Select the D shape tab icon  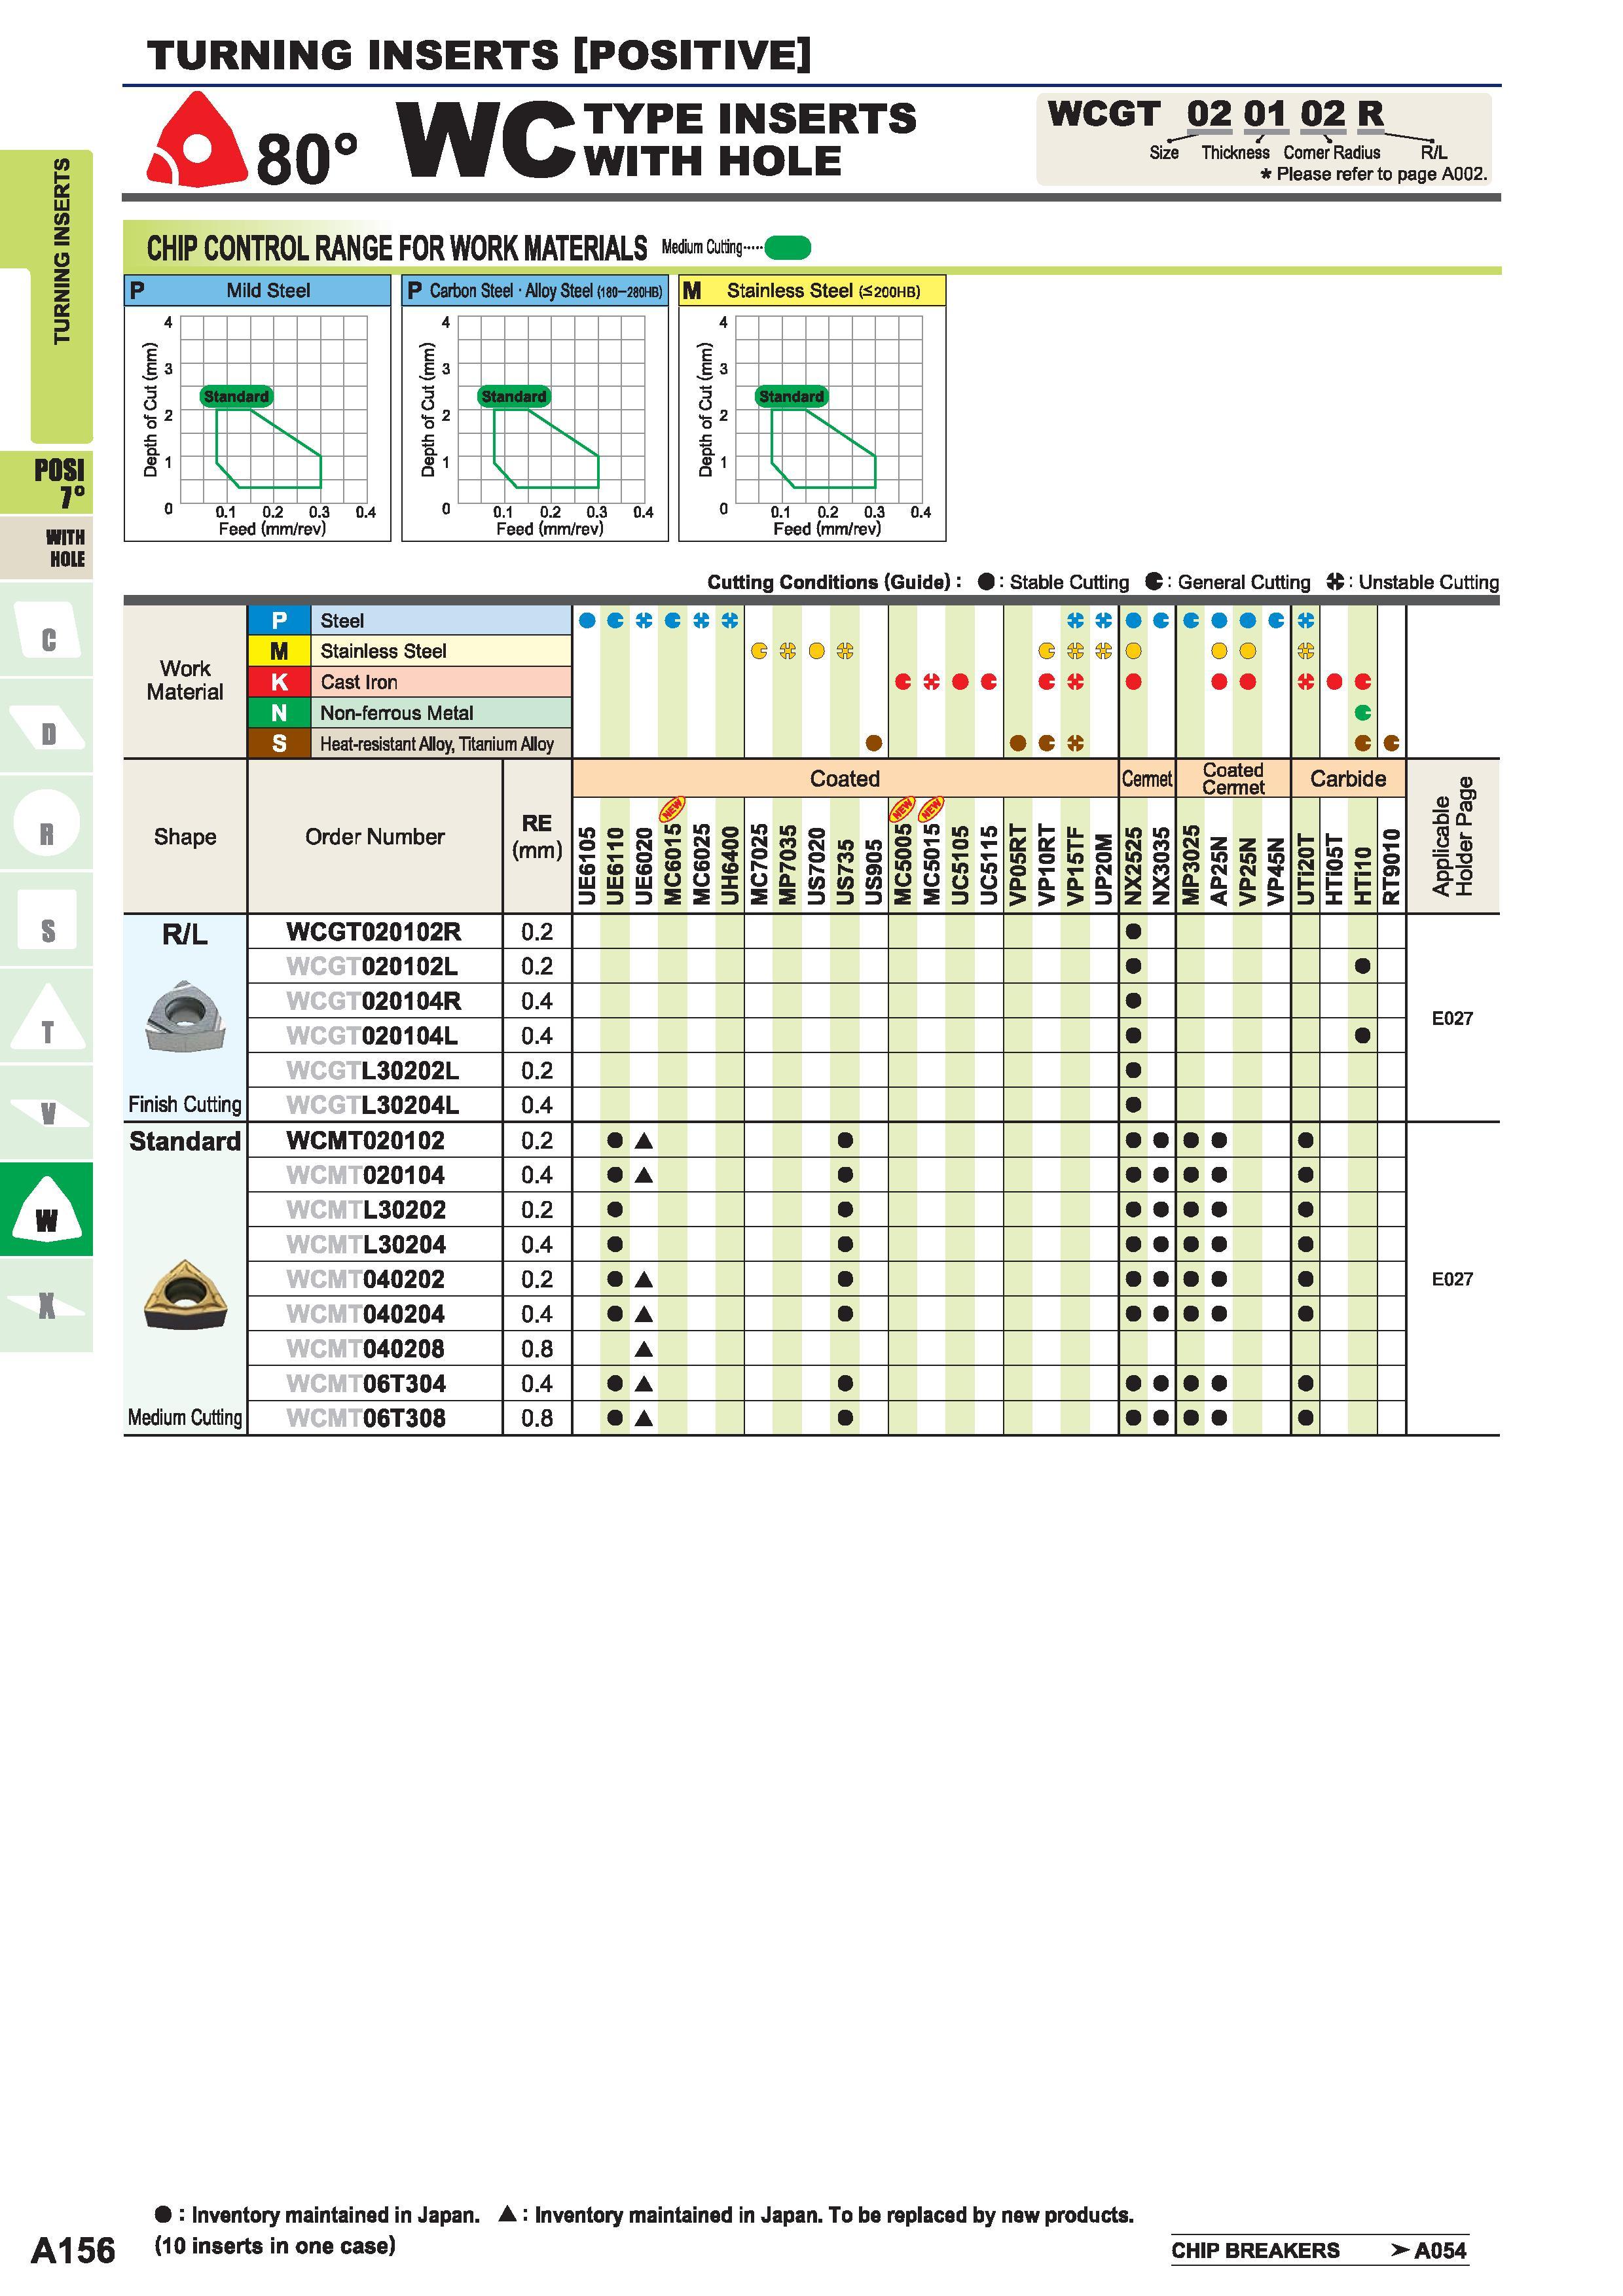click(x=47, y=726)
